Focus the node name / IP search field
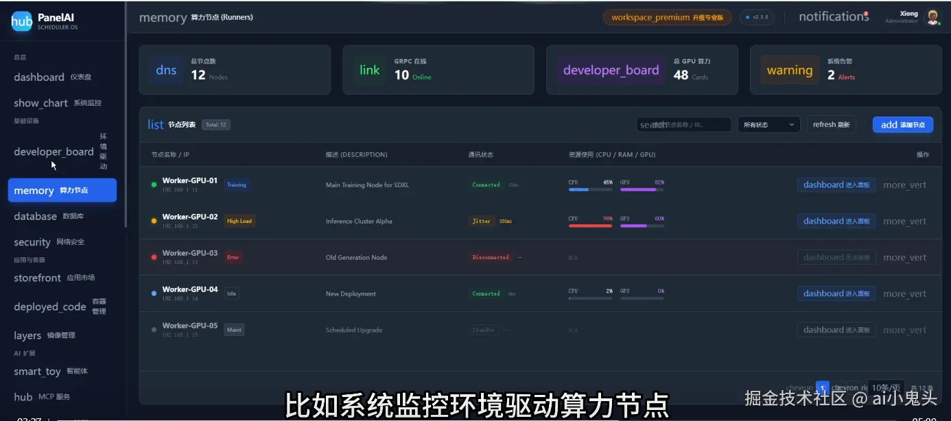Viewport: 951px width, 421px height. pos(683,125)
